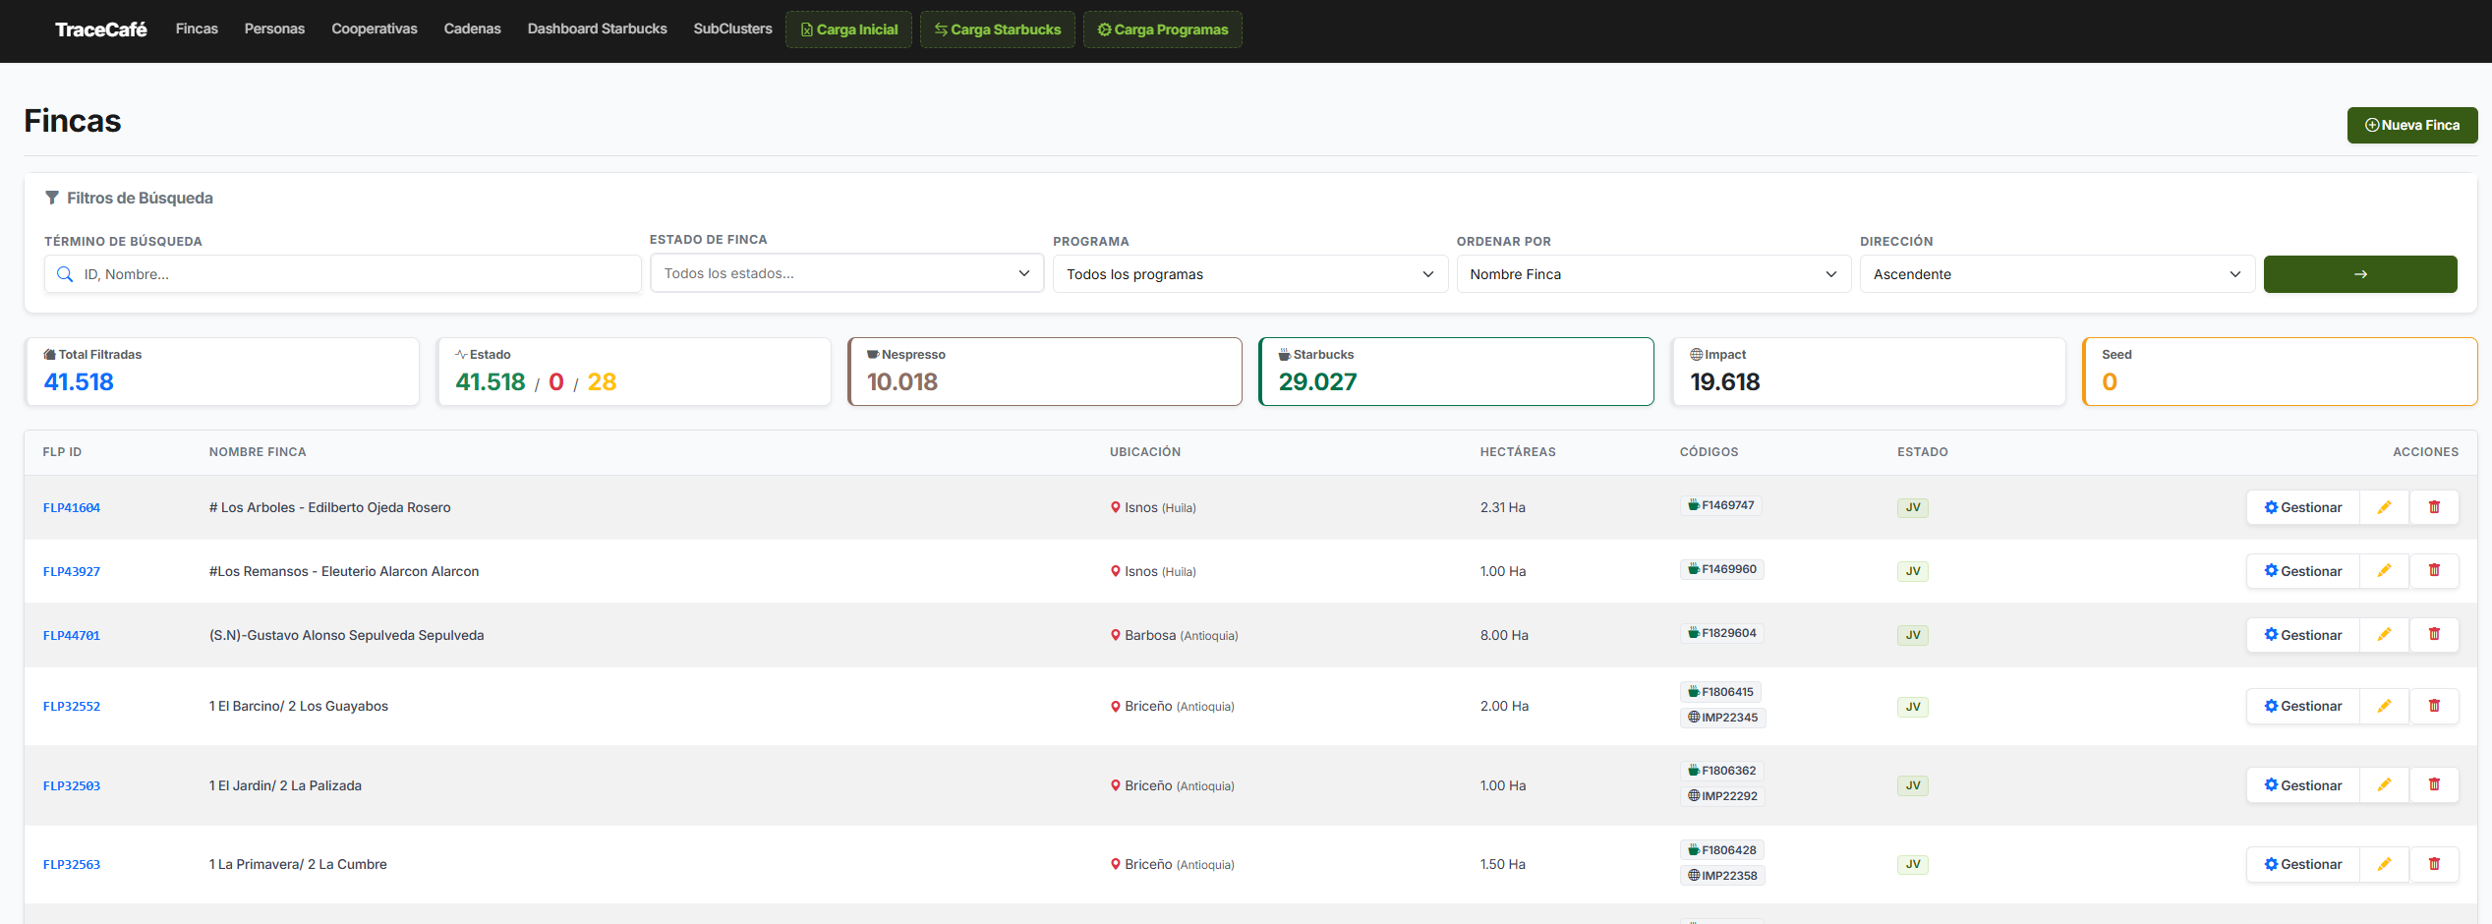This screenshot has height=924, width=2492.
Task: Click Isnos location pin for FLP41604
Action: [1116, 507]
